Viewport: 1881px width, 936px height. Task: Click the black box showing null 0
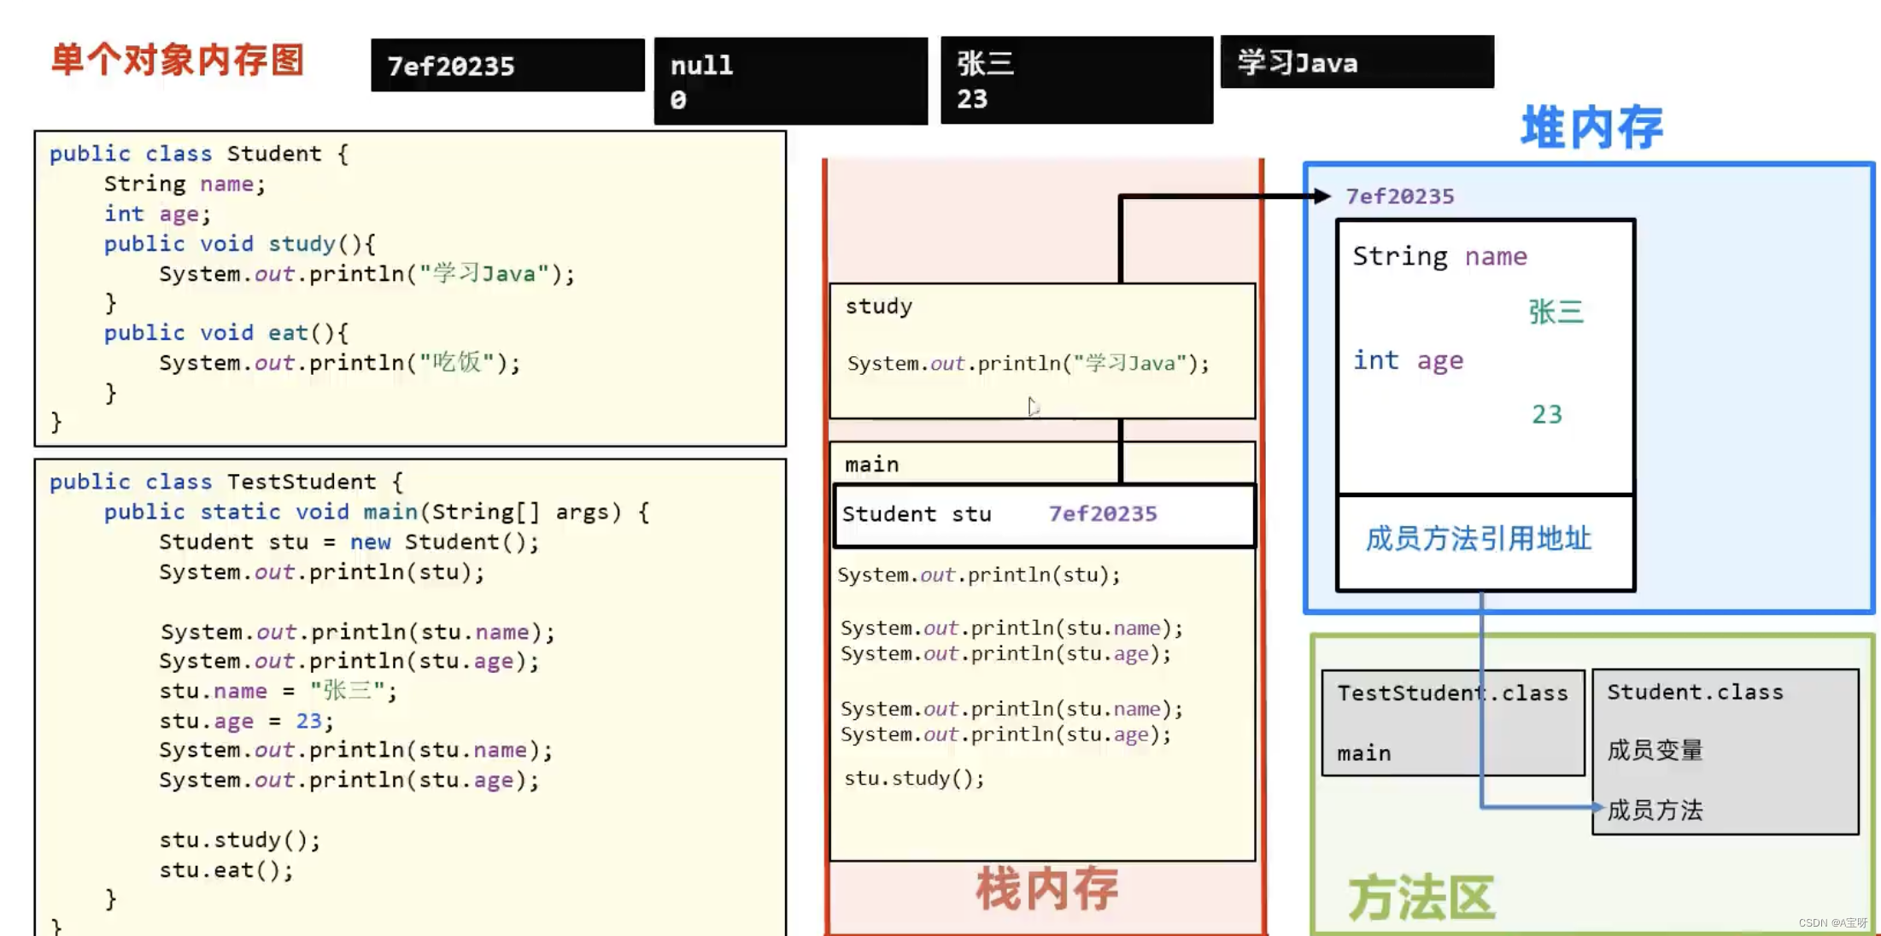[x=790, y=81]
